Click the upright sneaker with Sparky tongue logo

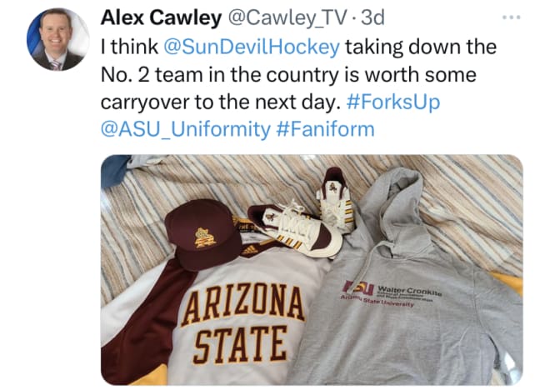pos(336,200)
